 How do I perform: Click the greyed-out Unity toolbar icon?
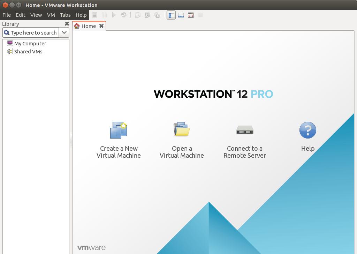(x=200, y=15)
